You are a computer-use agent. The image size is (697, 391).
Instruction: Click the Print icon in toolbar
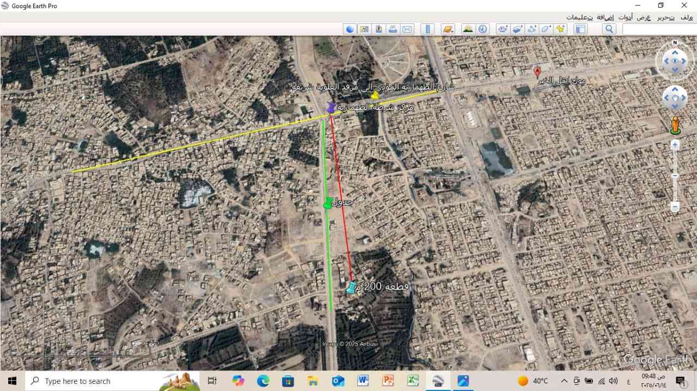(392, 29)
